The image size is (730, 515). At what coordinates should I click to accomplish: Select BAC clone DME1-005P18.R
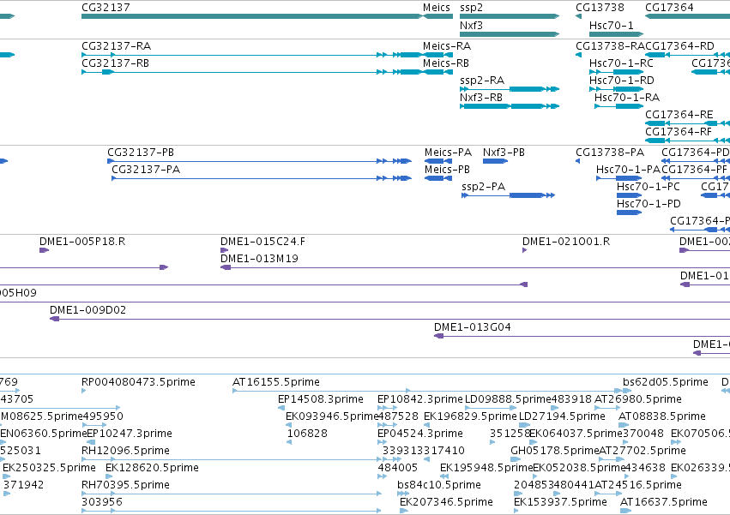pyautogui.click(x=45, y=250)
